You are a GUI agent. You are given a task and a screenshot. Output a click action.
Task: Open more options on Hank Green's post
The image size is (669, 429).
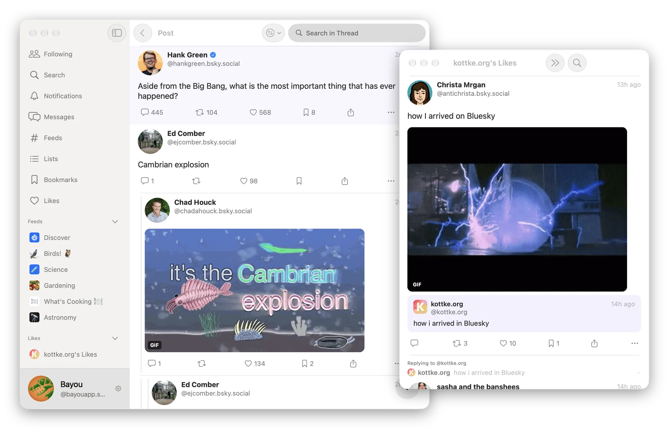click(x=391, y=113)
